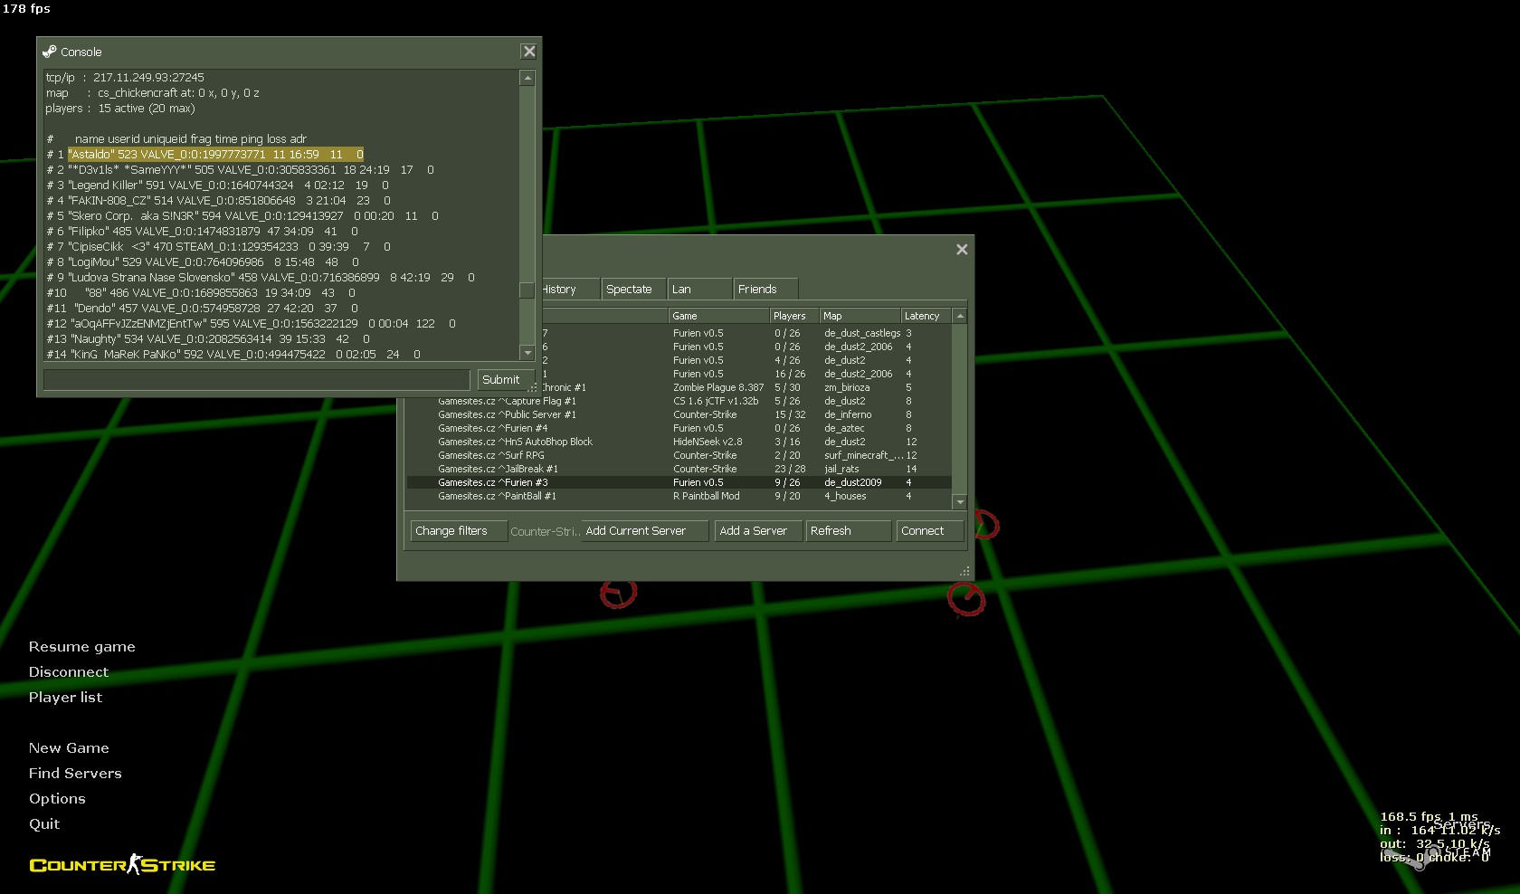Open Find Servers from main menu
1520x894 pixels.
pyautogui.click(x=75, y=774)
